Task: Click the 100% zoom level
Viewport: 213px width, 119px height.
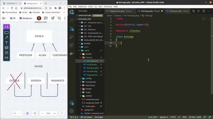Action: click(48, 113)
